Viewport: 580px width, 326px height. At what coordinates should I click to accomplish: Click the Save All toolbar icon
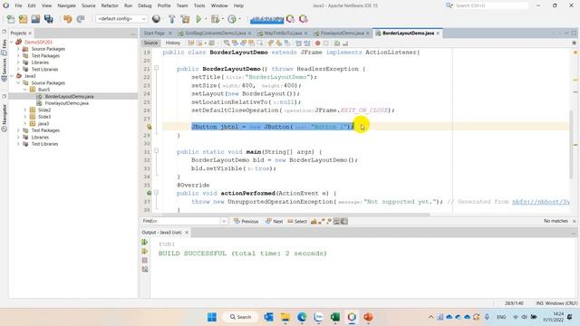coord(48,19)
